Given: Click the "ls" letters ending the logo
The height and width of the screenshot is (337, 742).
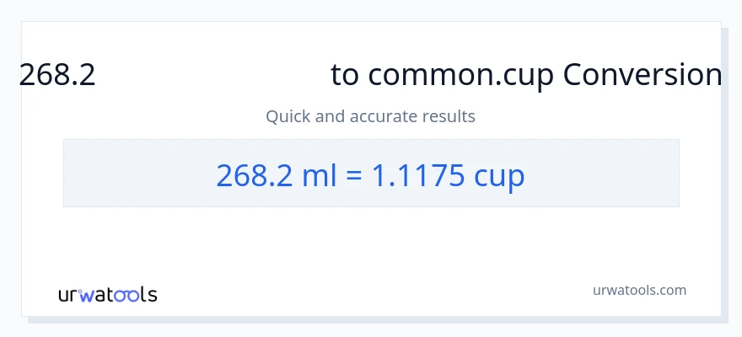Looking at the screenshot, I should coord(149,295).
